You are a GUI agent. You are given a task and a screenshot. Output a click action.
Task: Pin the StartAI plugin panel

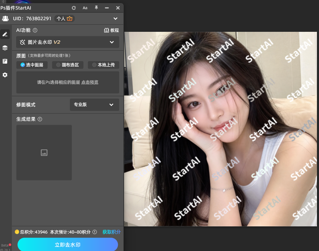[x=96, y=8]
